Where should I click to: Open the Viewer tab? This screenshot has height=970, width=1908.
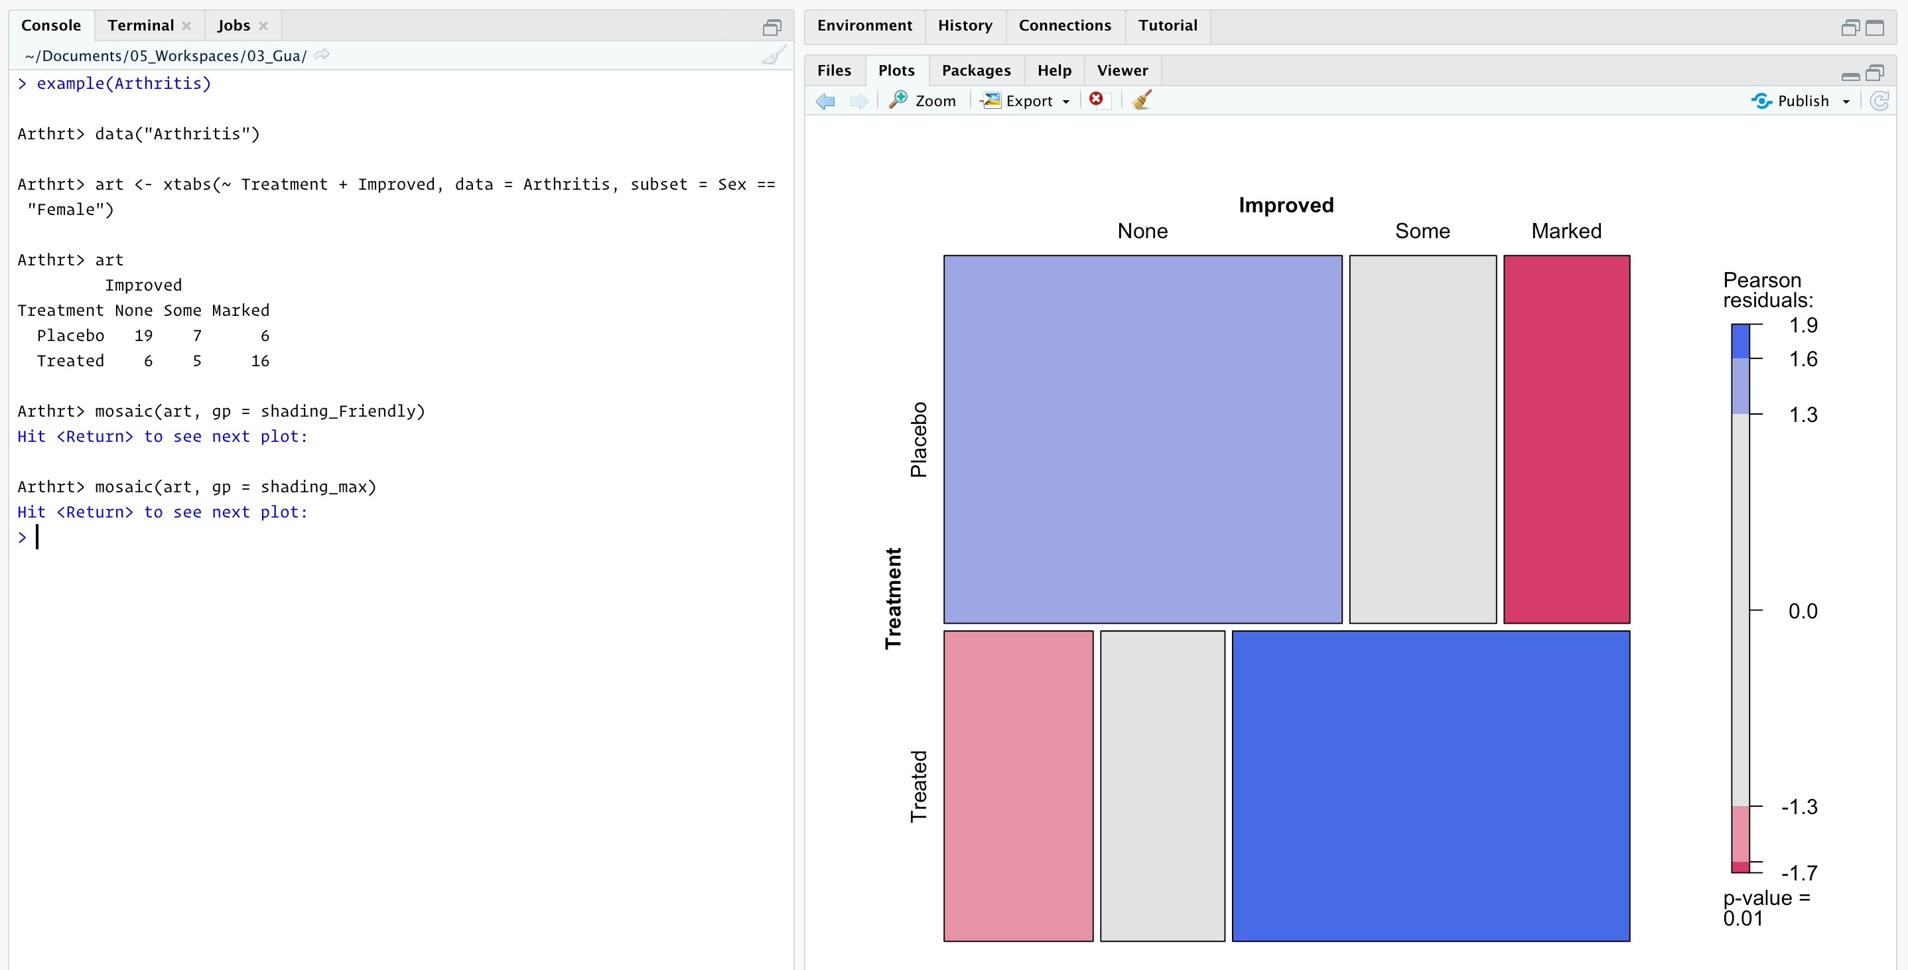click(x=1123, y=70)
